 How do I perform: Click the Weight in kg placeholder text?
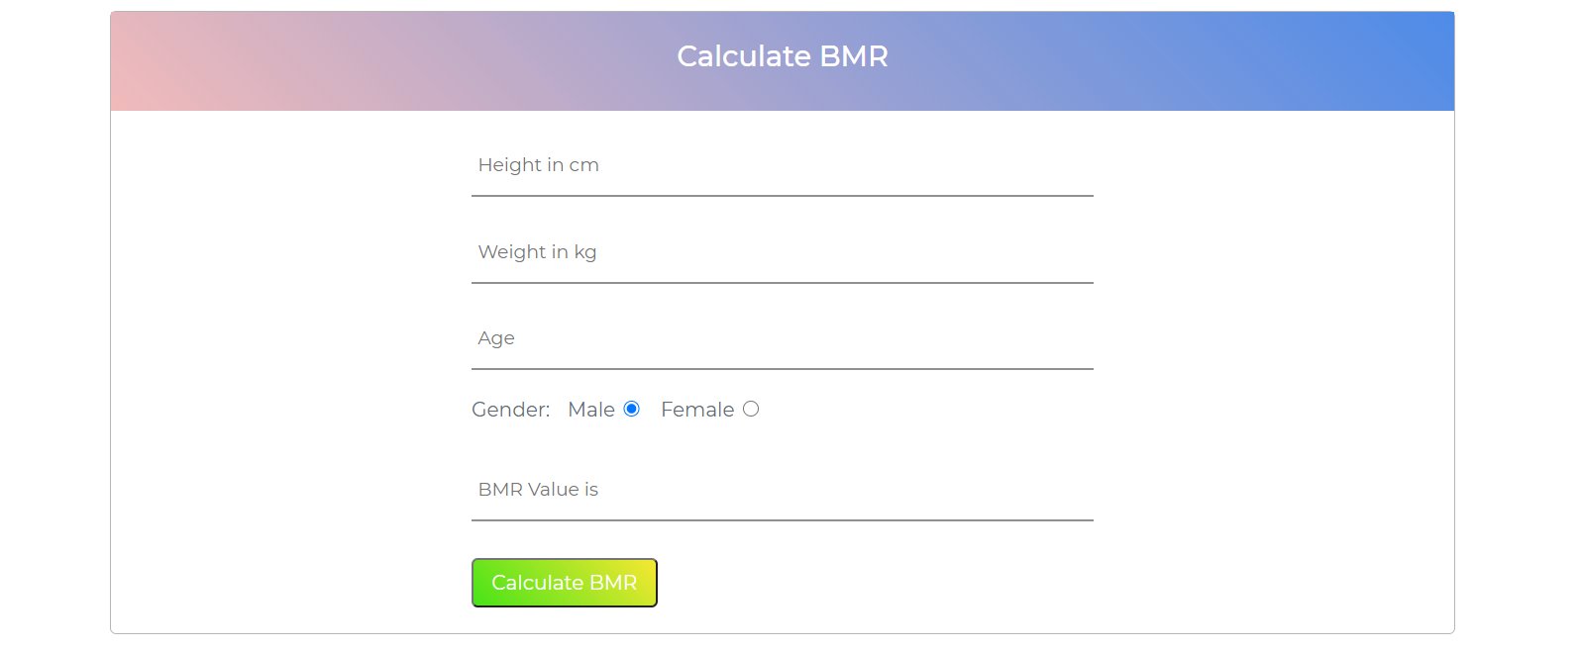pyautogui.click(x=537, y=252)
